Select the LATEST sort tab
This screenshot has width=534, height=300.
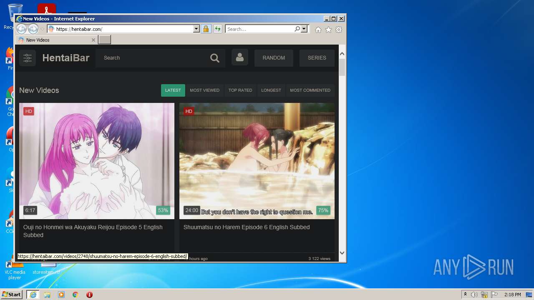point(173,90)
